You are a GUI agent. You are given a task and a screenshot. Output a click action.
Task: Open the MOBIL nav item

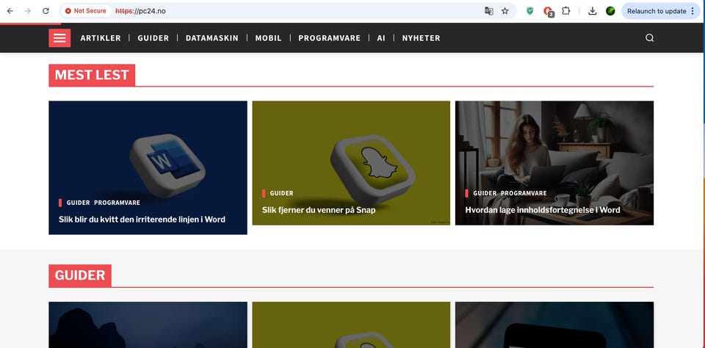click(269, 38)
